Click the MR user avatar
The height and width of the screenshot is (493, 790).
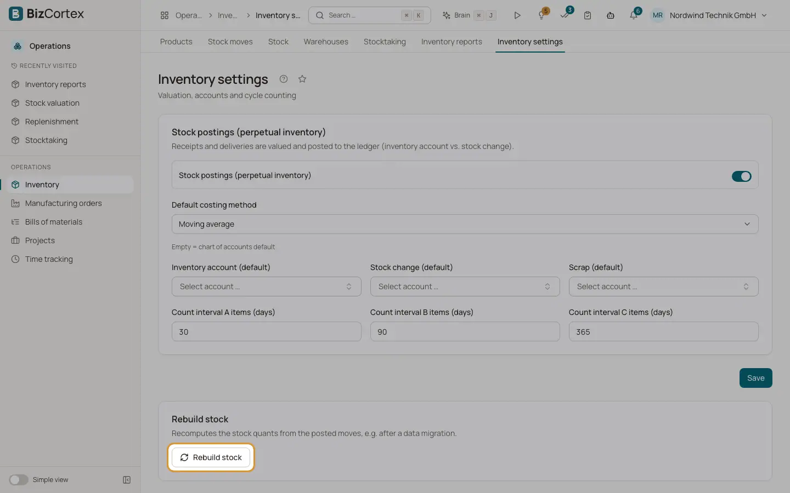pos(658,15)
